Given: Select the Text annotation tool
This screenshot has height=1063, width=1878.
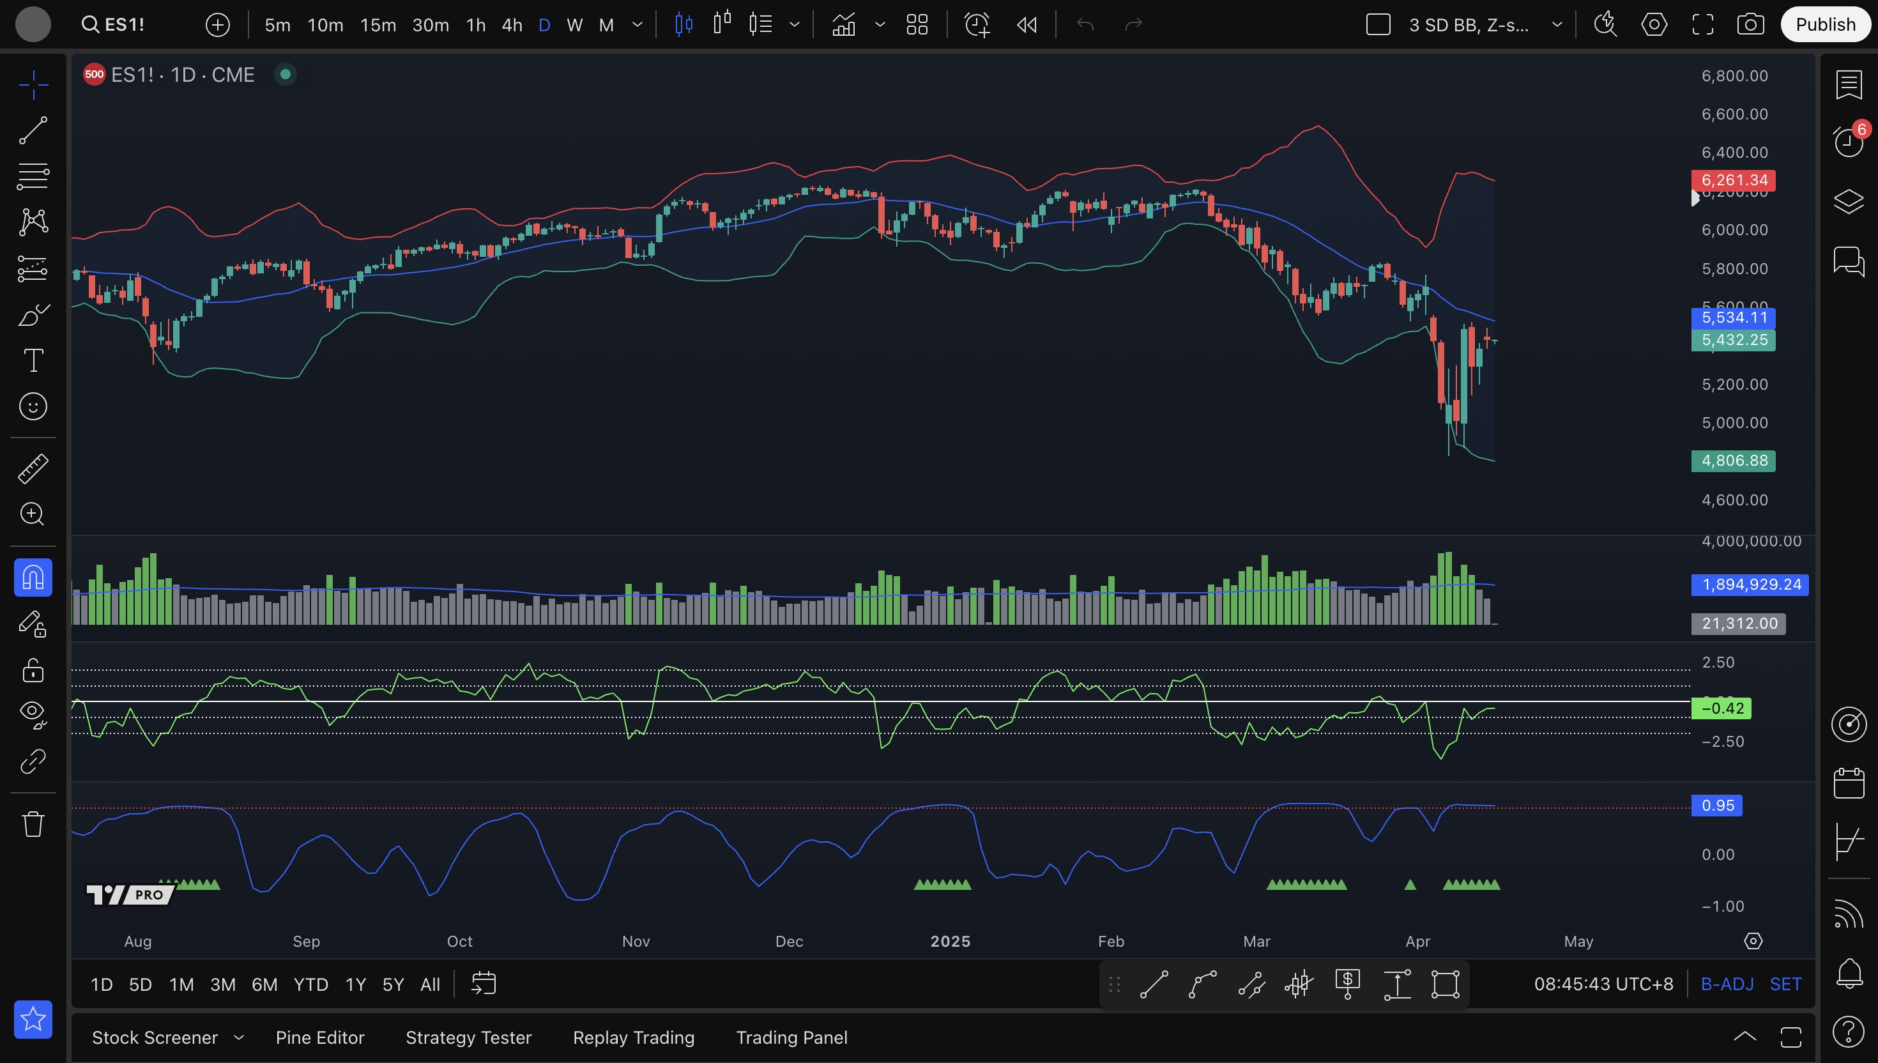Looking at the screenshot, I should 33,361.
